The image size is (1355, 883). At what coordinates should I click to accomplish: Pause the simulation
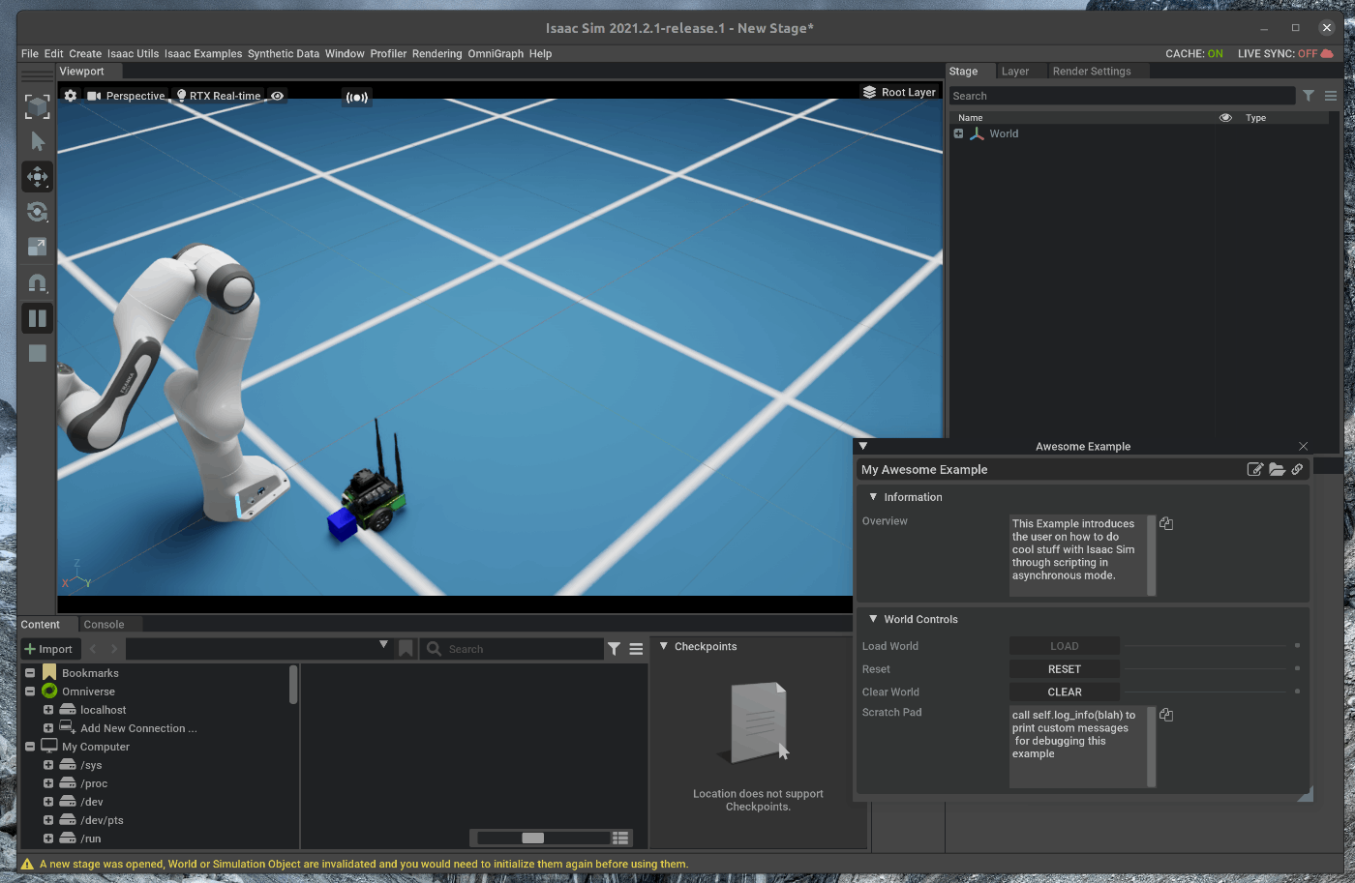[x=37, y=318]
